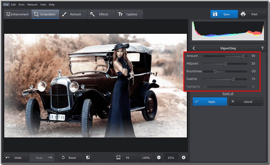Switch to the Composition tab

[x=45, y=14]
